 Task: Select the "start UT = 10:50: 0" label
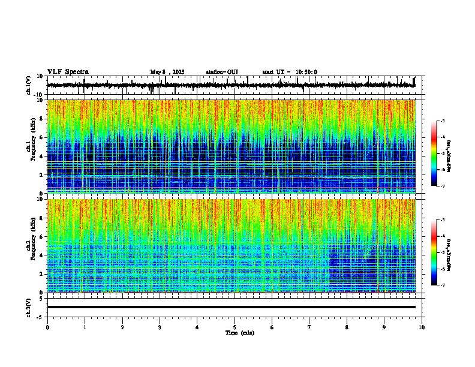tap(290, 72)
